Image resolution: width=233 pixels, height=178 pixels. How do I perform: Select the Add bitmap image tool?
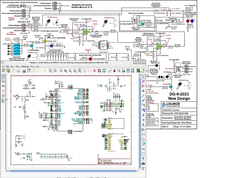143,164
